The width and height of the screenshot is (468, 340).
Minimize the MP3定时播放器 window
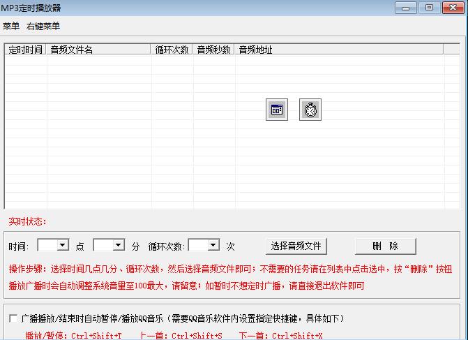(x=407, y=8)
